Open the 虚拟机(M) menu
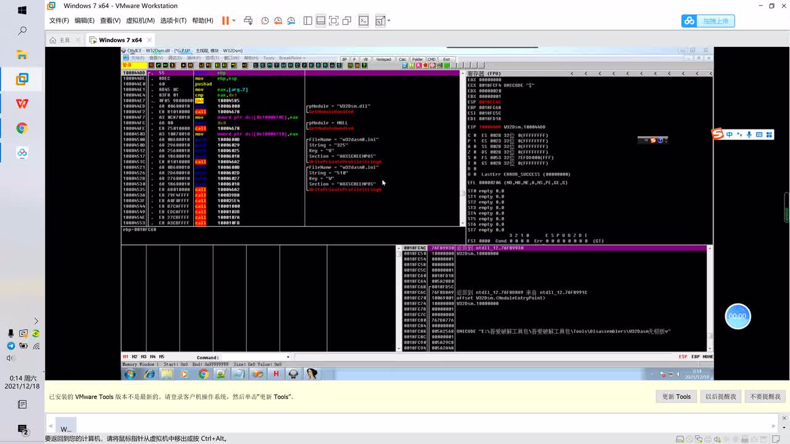Image resolution: width=790 pixels, height=444 pixels. [x=140, y=20]
